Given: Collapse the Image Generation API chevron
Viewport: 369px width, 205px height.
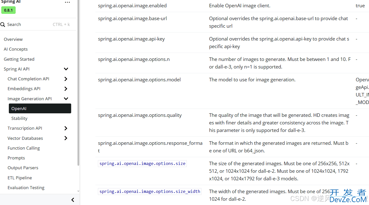Looking at the screenshot, I should pyautogui.click(x=66, y=99).
